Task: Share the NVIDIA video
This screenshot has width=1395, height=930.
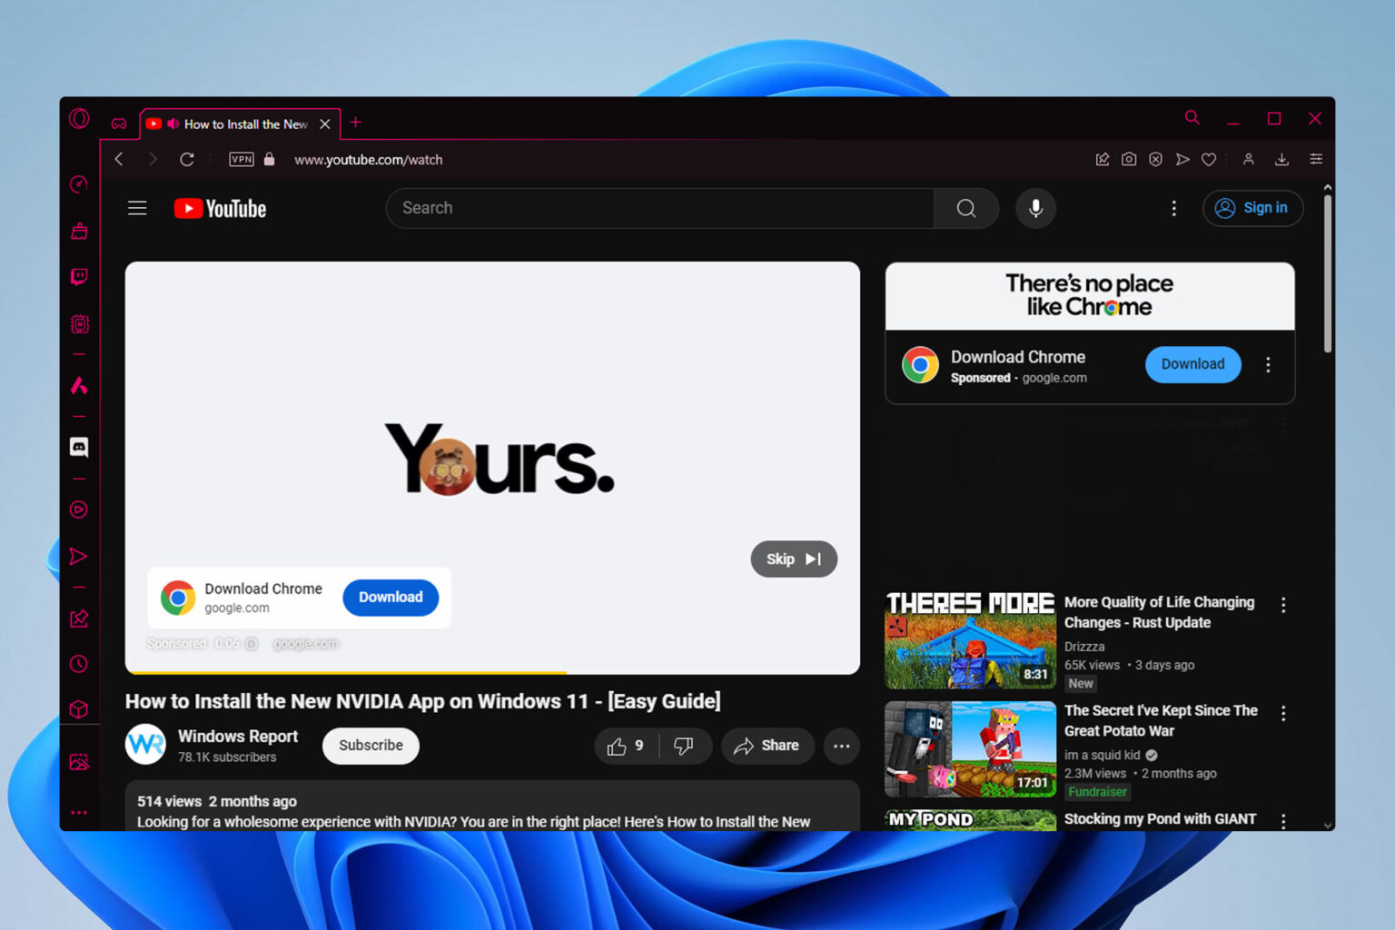Action: coord(767,746)
